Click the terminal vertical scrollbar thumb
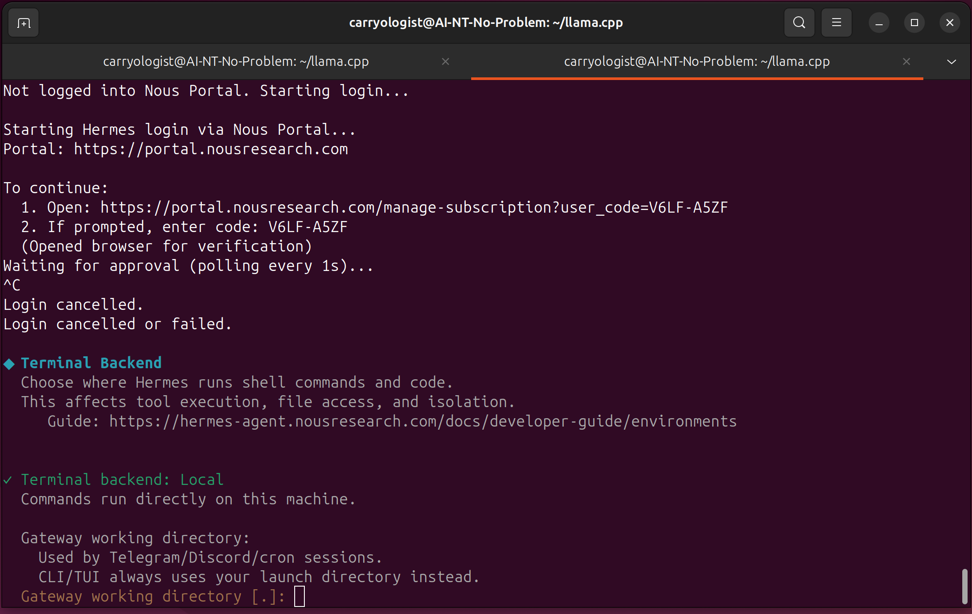Screen dimensions: 972x614 click(964, 587)
